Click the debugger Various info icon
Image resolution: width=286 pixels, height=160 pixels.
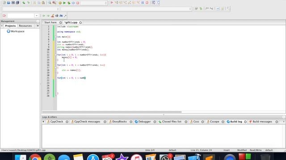(158, 3)
